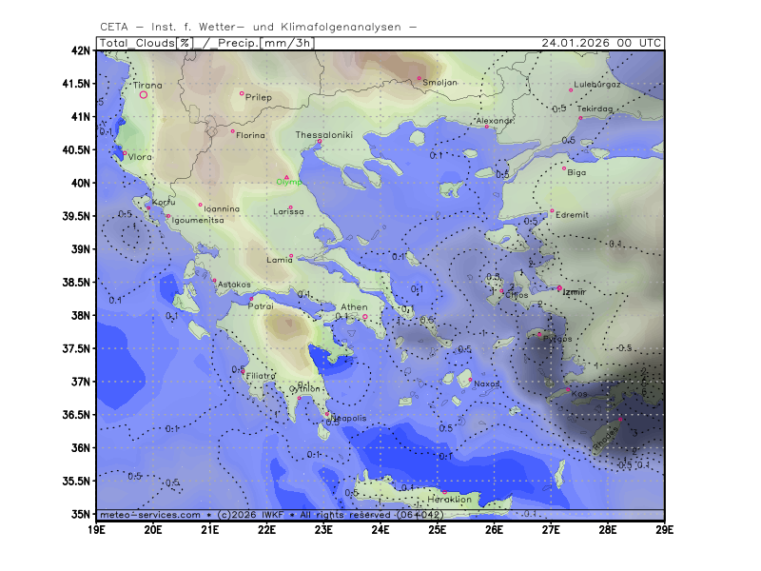This screenshot has height=571, width=761.
Task: Select the Naxos island marker
Action: pos(470,380)
